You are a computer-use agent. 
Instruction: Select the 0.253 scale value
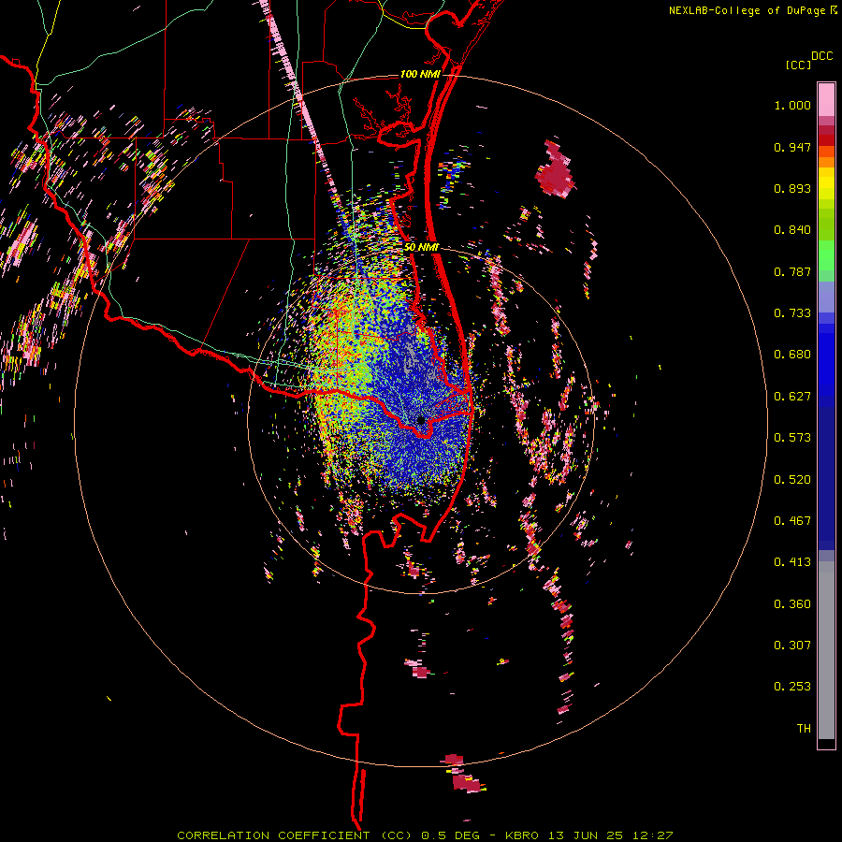(792, 687)
